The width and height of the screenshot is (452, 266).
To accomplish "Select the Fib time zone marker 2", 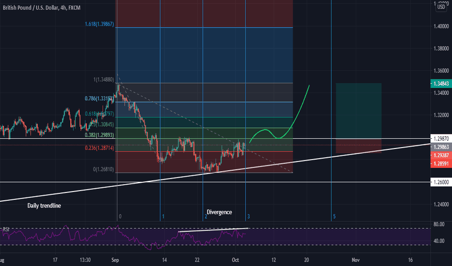I will click(206, 217).
